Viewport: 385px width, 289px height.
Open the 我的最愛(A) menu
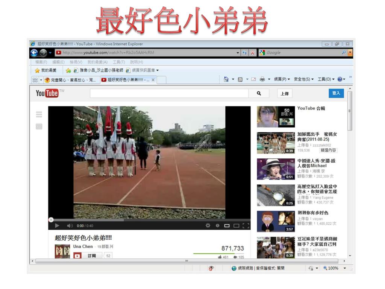pos(97,62)
